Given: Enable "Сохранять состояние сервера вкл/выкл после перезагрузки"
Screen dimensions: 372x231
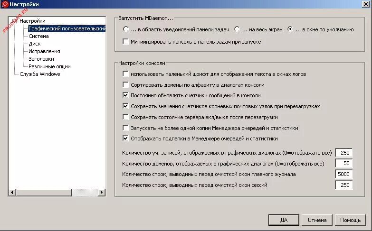Looking at the screenshot, I should (125, 117).
